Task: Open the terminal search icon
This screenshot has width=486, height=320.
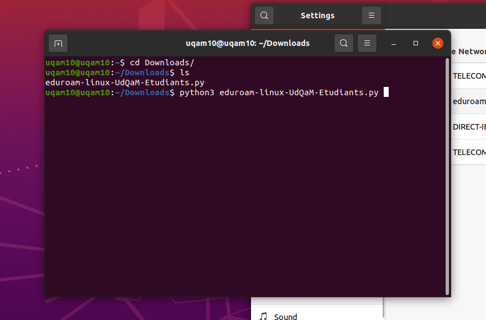Action: 344,43
